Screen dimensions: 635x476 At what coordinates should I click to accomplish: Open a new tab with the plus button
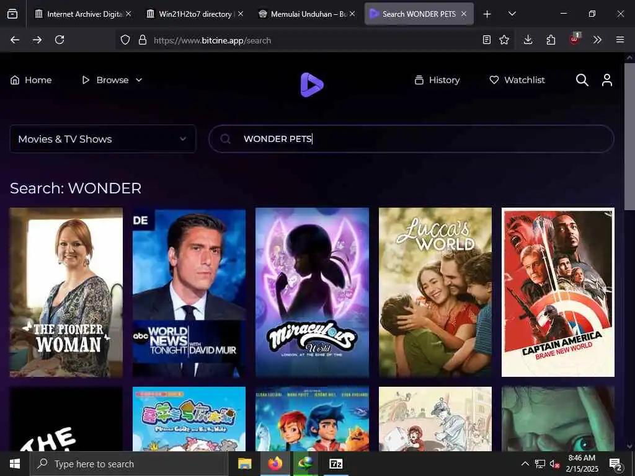click(487, 14)
